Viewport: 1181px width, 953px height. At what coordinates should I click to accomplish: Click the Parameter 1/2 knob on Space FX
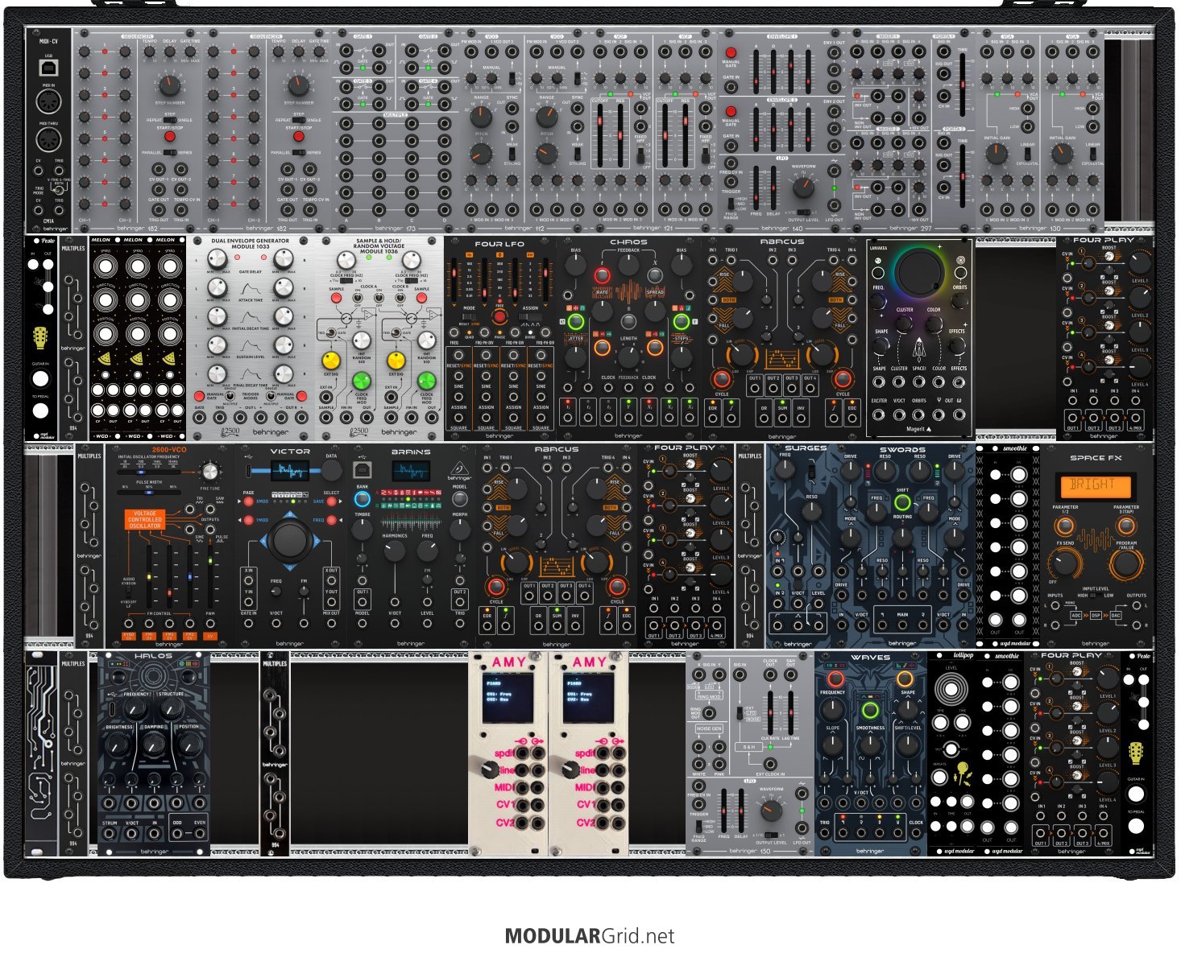click(1064, 526)
